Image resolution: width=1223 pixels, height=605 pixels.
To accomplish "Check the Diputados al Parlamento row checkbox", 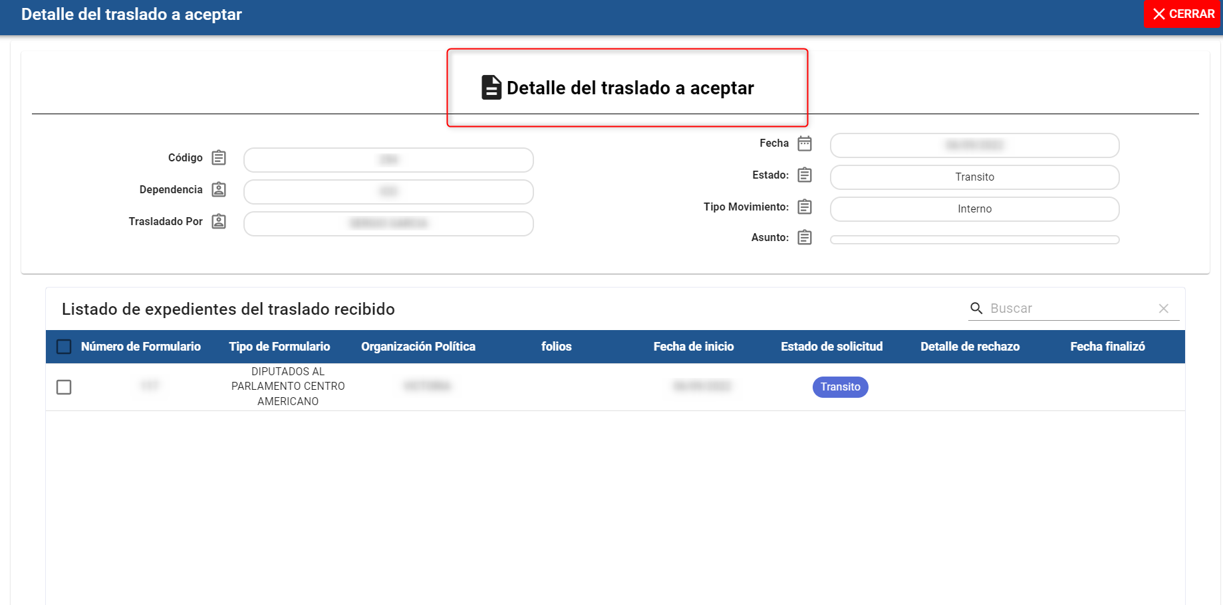I will pyautogui.click(x=64, y=387).
